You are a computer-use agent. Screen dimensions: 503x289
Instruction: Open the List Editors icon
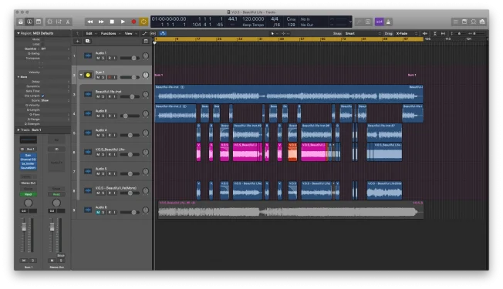pyautogui.click(x=455, y=22)
